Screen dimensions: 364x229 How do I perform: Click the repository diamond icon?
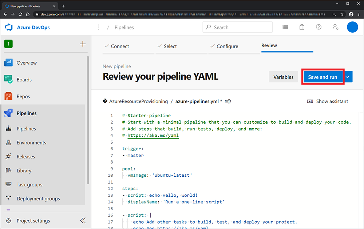(x=105, y=101)
